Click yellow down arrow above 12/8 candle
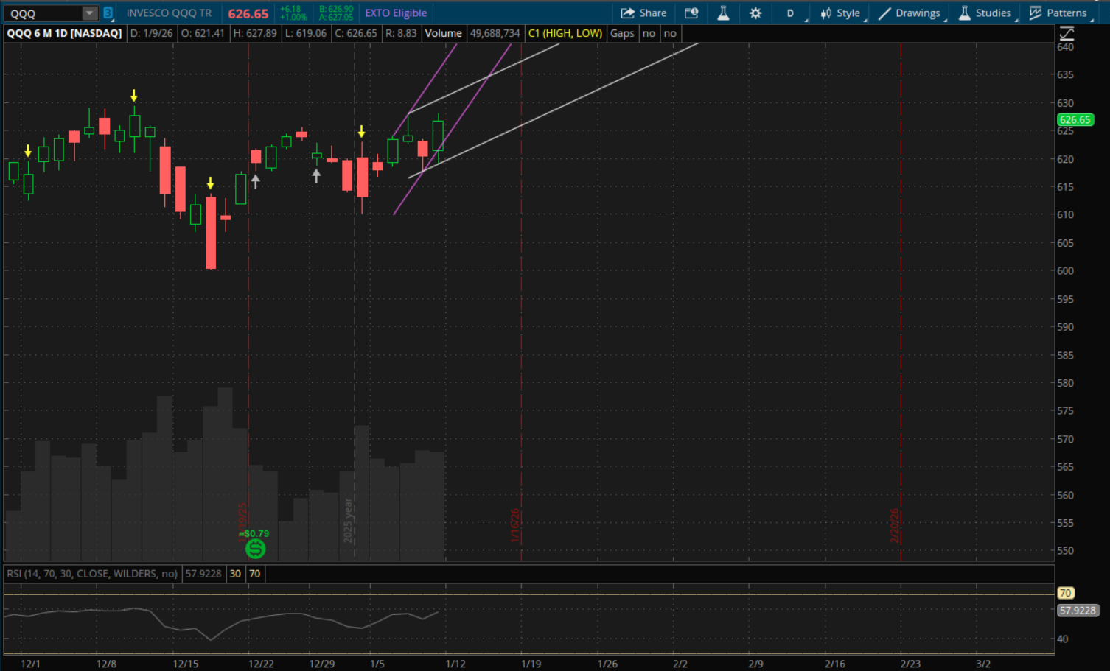Image resolution: width=1110 pixels, height=671 pixels. coord(133,96)
